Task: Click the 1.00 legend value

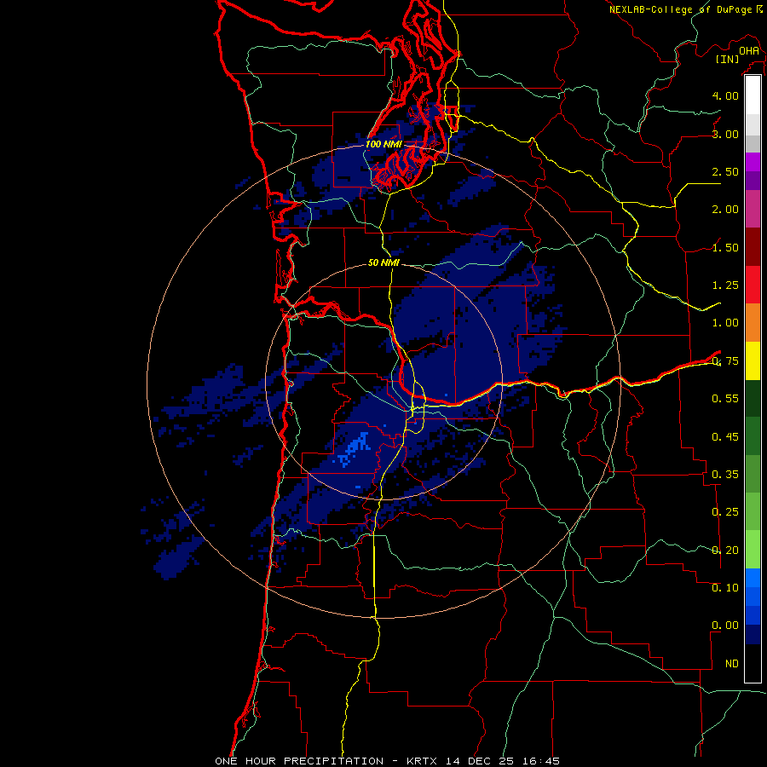Action: [725, 323]
